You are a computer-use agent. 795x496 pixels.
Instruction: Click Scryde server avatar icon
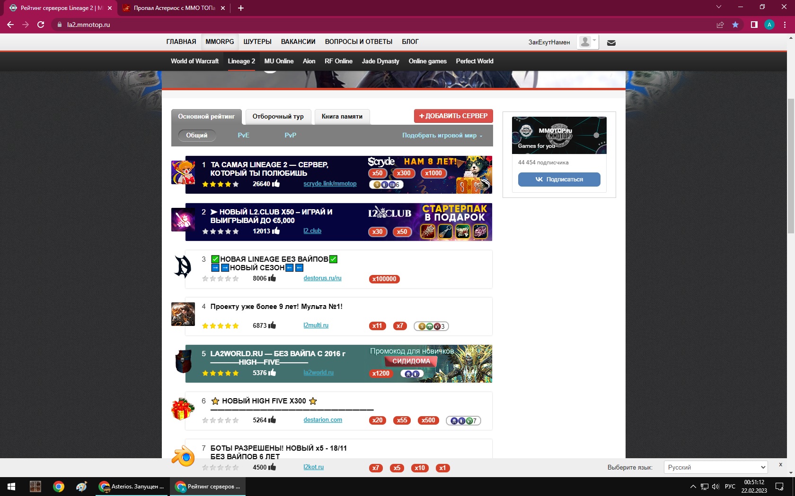183,172
